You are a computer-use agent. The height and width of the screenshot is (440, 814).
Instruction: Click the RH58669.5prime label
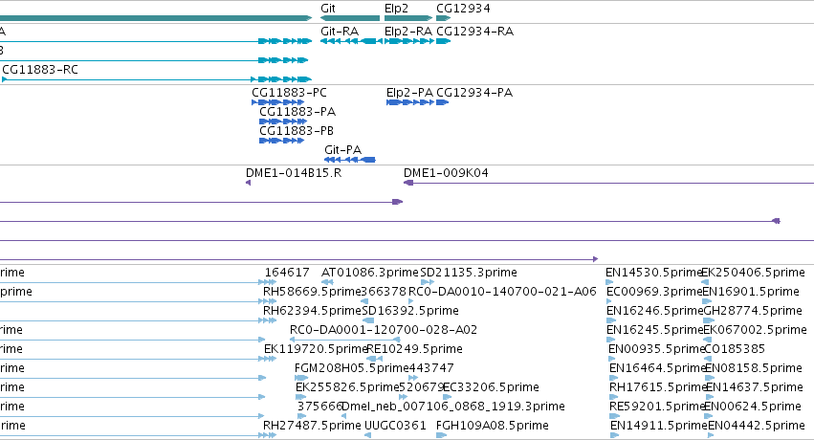312,292
